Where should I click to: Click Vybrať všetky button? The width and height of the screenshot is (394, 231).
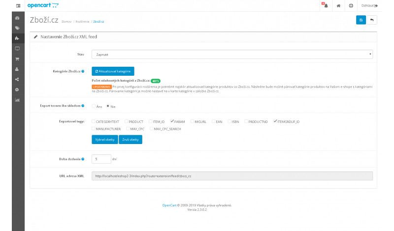click(x=105, y=140)
